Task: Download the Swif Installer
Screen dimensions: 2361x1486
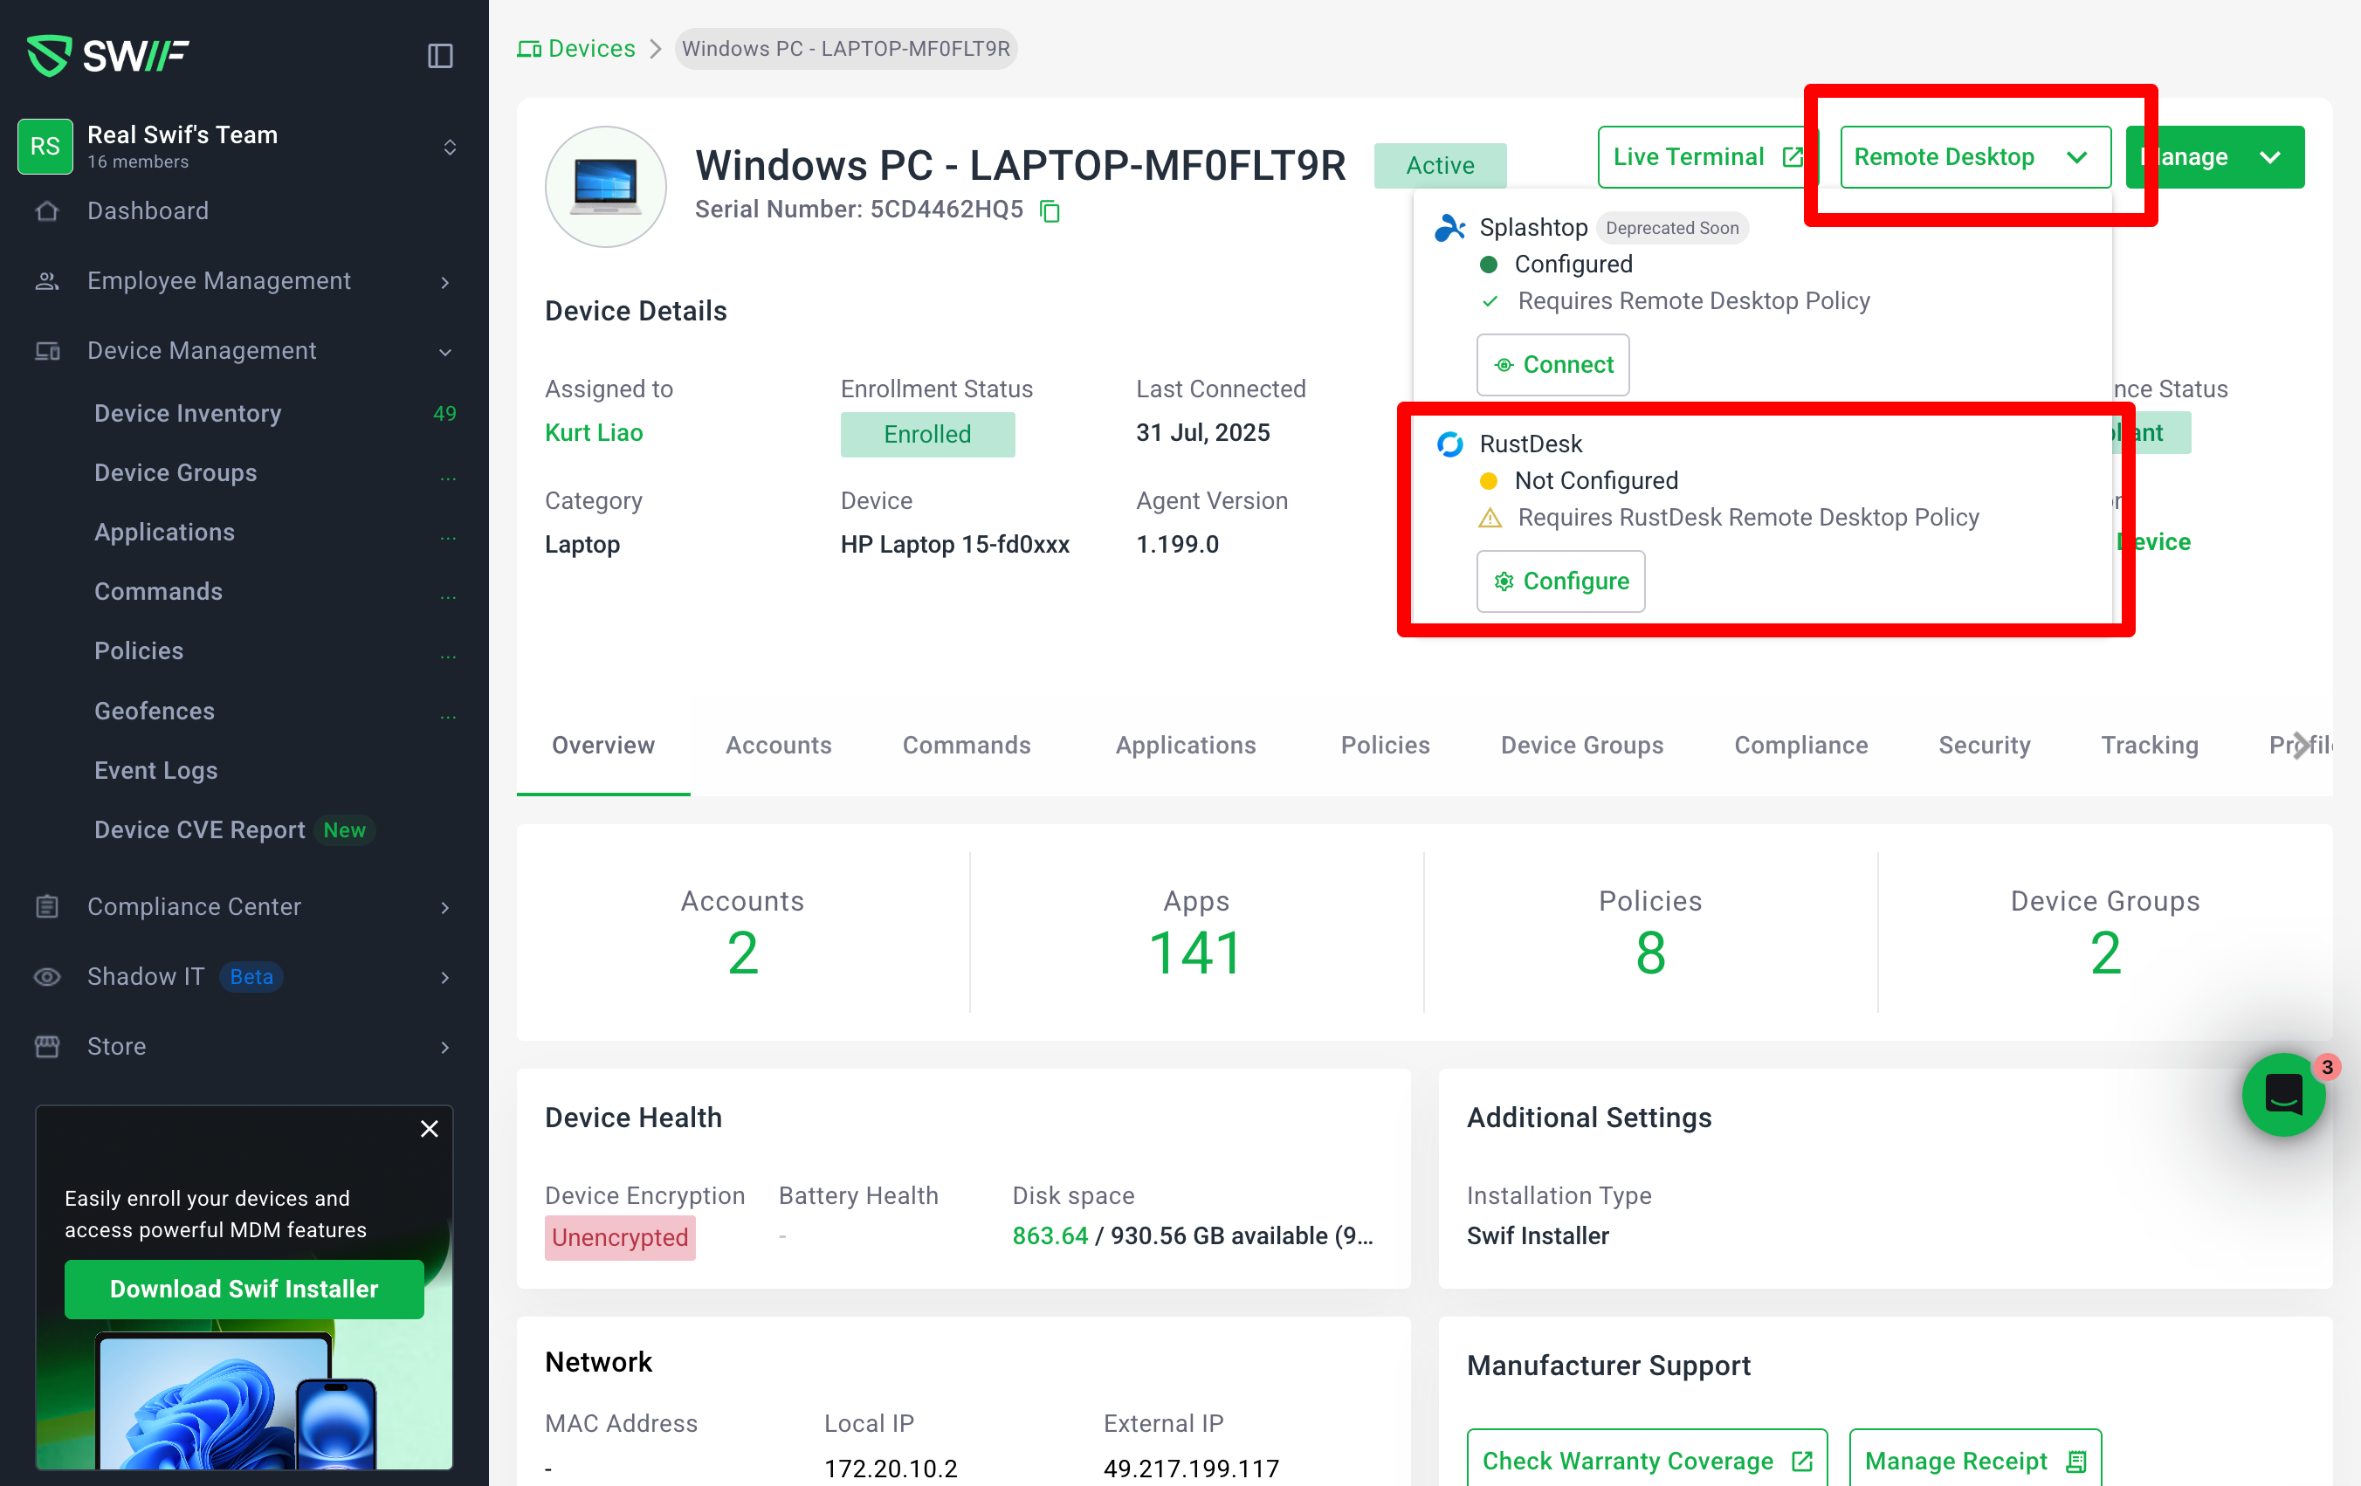Action: 244,1288
